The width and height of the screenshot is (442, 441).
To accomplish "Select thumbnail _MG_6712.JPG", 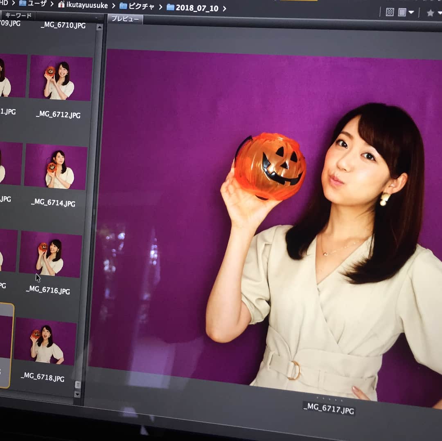I will coord(61,78).
